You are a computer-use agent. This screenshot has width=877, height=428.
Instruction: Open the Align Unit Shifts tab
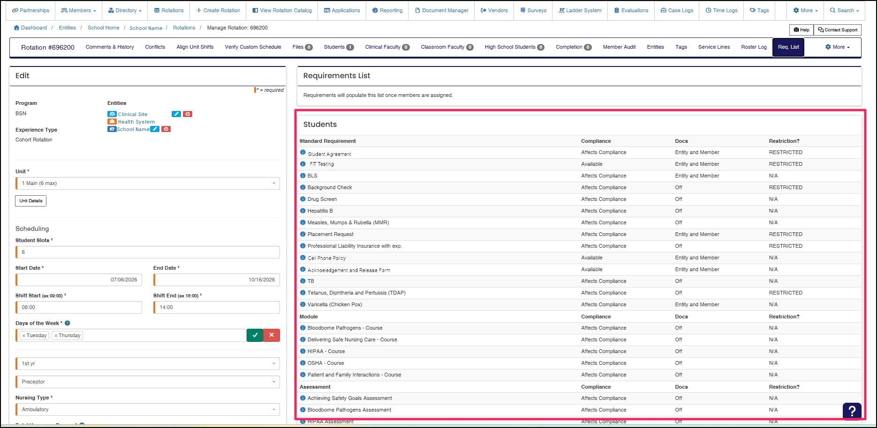195,47
